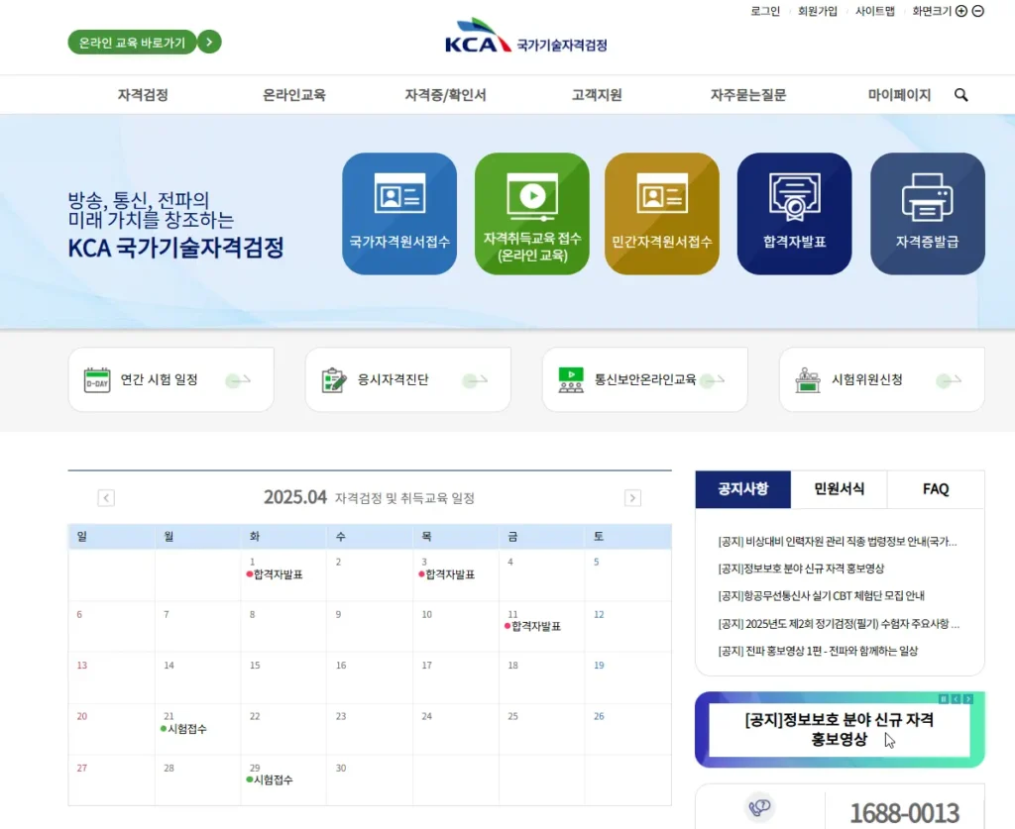Click the banner next arrow icon
The image size is (1015, 829).
click(967, 699)
